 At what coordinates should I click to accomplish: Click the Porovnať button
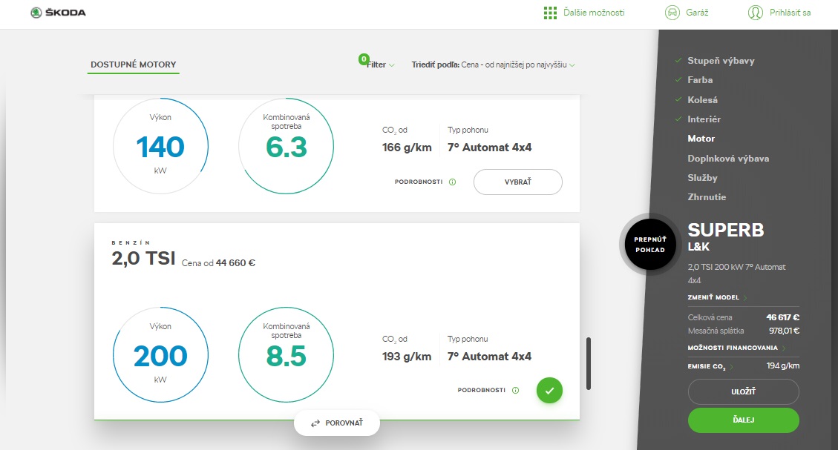coord(337,423)
